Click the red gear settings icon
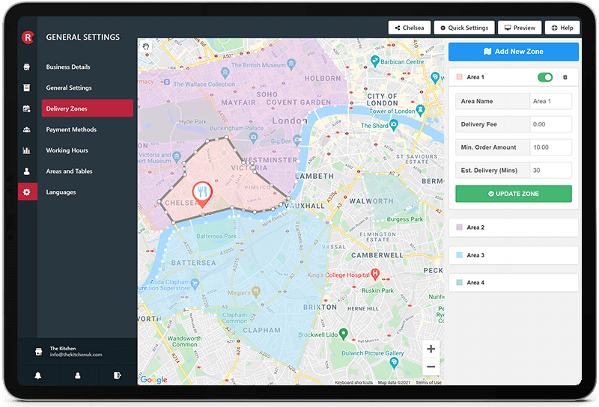 (27, 192)
